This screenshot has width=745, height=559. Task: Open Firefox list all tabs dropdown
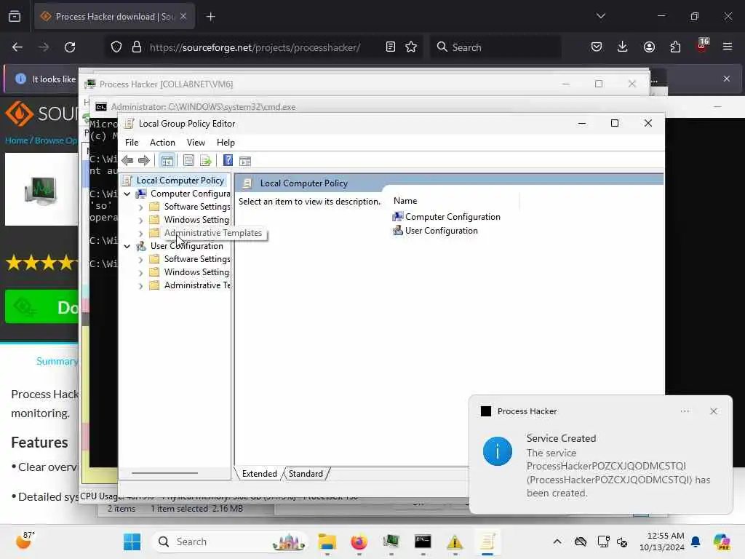(601, 16)
